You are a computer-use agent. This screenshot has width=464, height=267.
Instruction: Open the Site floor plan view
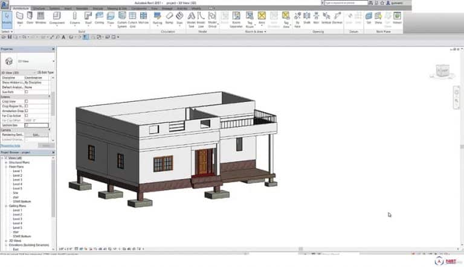(16, 192)
